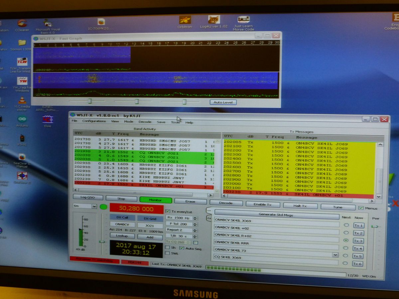
Task: Toggle the Menus checkbox
Action: click(361, 208)
